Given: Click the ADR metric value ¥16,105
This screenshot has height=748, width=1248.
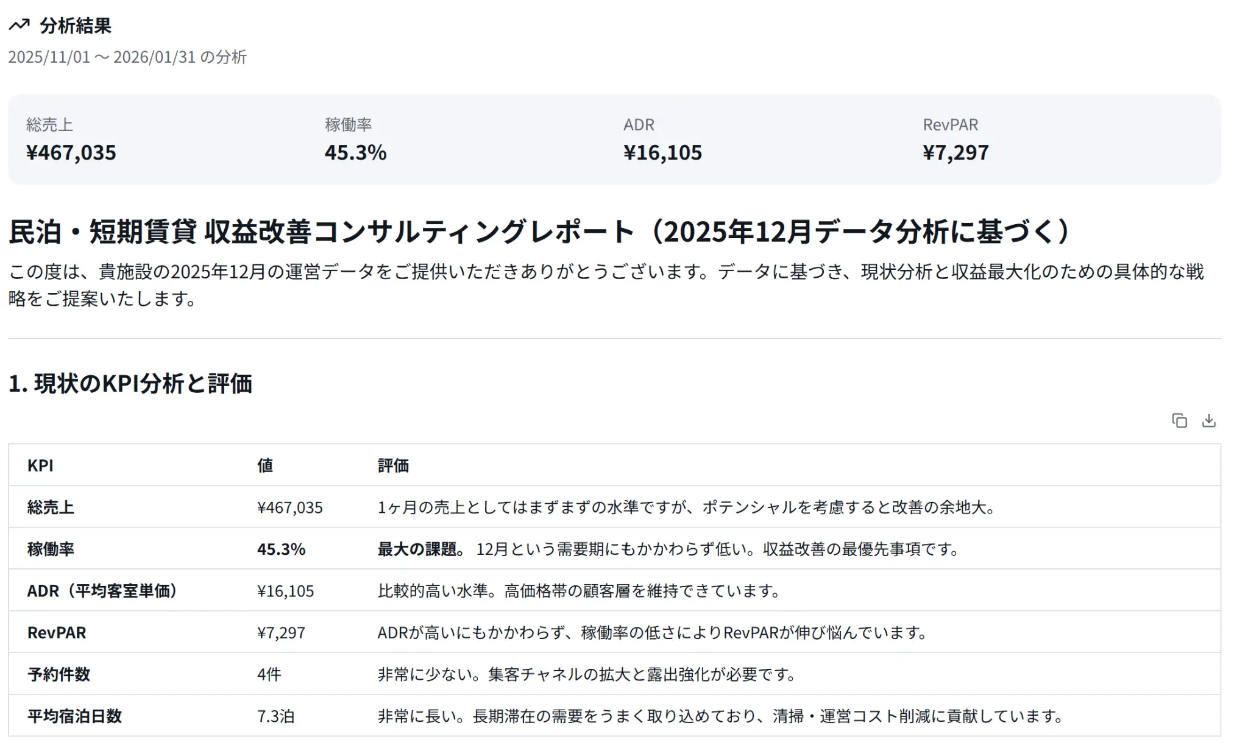Looking at the screenshot, I should click(x=662, y=152).
